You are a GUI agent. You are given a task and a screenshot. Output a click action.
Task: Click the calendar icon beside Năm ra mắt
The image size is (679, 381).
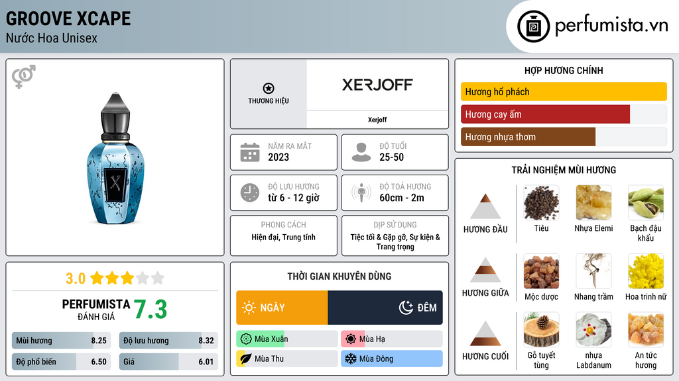(x=249, y=152)
